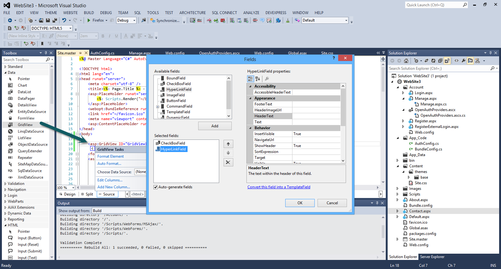Click the Edit Columns... link in GridView Tasks

click(x=110, y=180)
